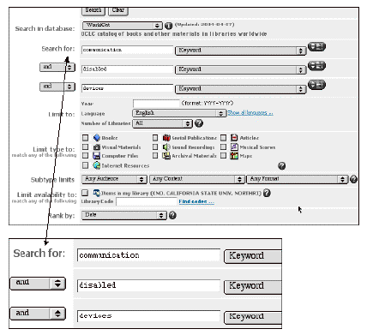Follow the Show all languages link

click(x=250, y=113)
